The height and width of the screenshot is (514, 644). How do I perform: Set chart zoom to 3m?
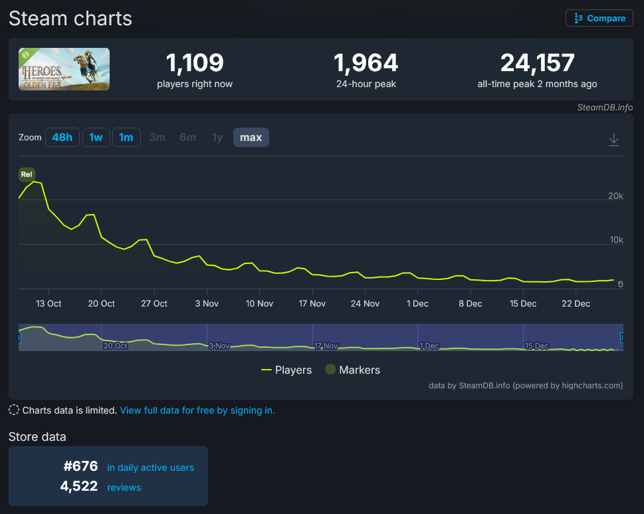pos(157,137)
